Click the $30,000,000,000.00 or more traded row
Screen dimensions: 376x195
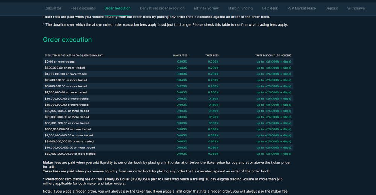click(x=168, y=154)
